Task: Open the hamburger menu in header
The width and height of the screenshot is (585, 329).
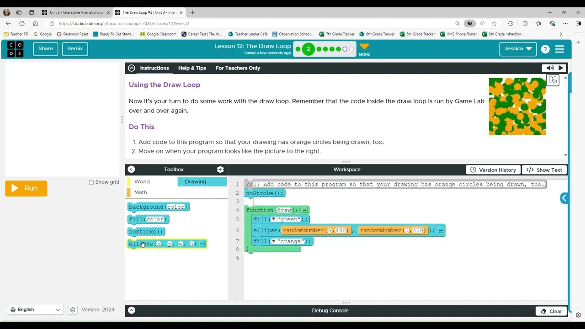Action: [559, 49]
